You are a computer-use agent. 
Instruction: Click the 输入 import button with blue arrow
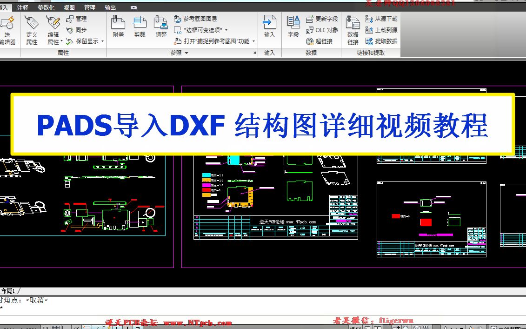(x=269, y=27)
